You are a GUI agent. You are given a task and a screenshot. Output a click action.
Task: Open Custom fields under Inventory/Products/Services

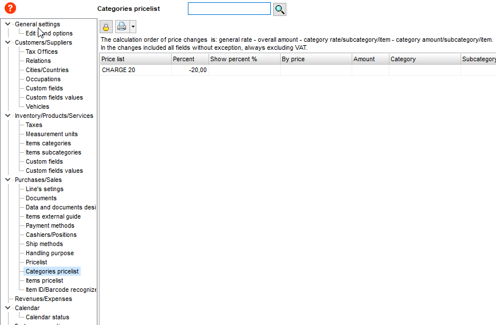point(44,161)
